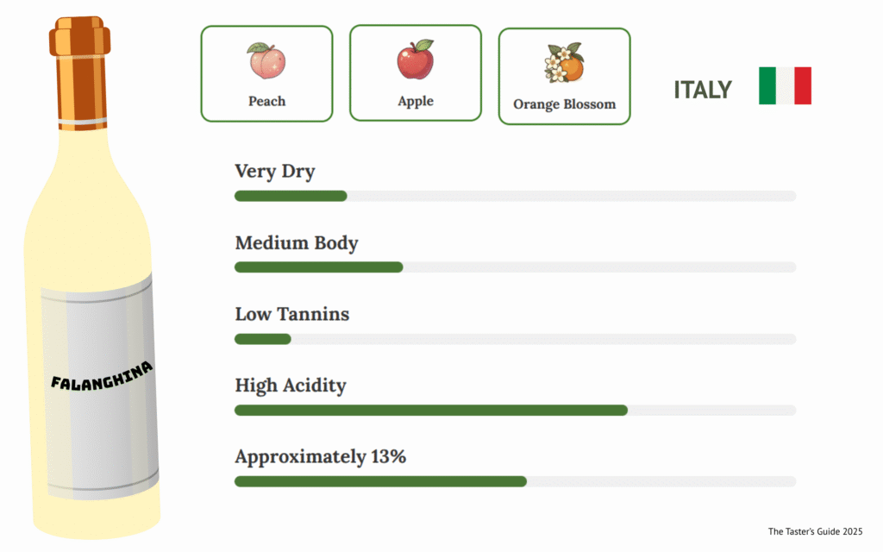This screenshot has width=883, height=552.
Task: Click the Very Dry sweetness bar
Action: point(515,196)
